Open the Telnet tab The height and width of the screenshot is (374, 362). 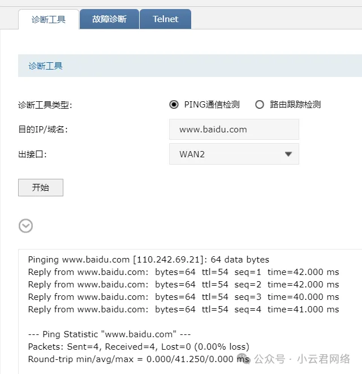click(165, 19)
